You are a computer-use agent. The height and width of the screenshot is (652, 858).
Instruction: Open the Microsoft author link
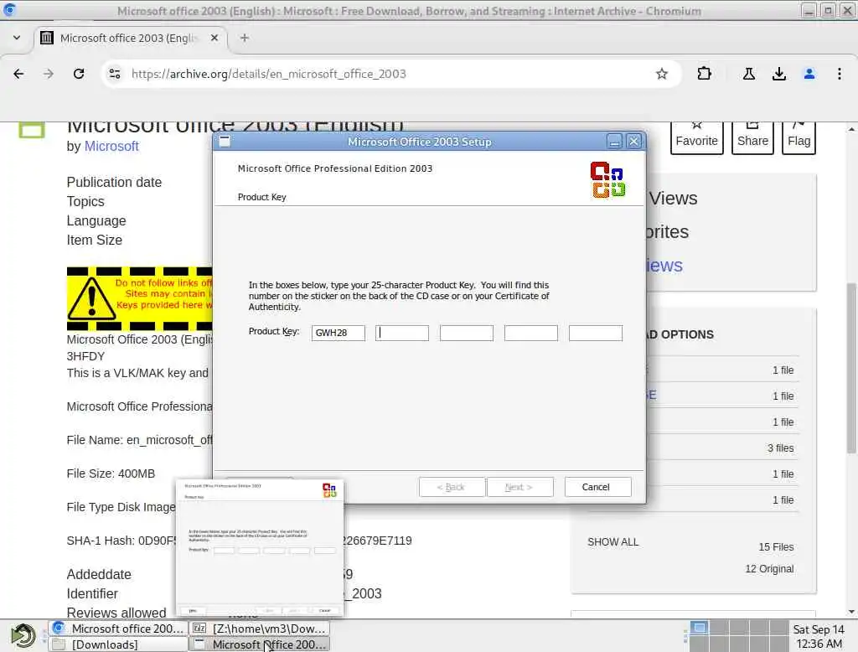pos(111,146)
